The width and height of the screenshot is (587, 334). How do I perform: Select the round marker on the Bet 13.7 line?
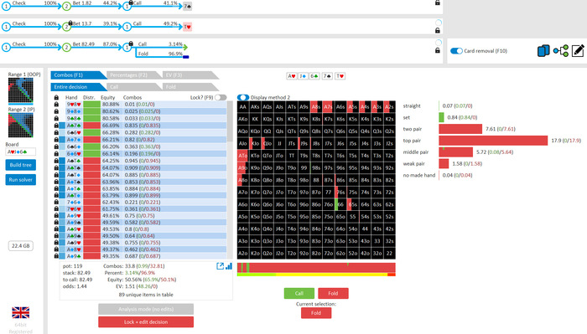tap(439, 23)
